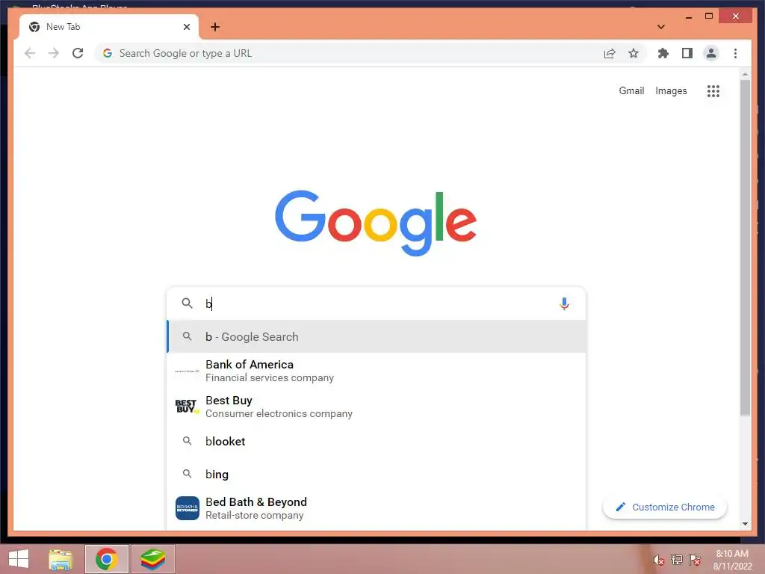Select the bing suggestion
The height and width of the screenshot is (574, 765).
click(x=377, y=474)
